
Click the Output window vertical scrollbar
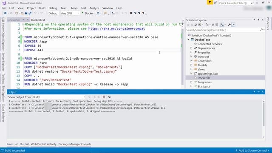[x=263, y=114]
